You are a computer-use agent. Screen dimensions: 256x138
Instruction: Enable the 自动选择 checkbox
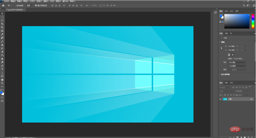[x=15, y=5]
